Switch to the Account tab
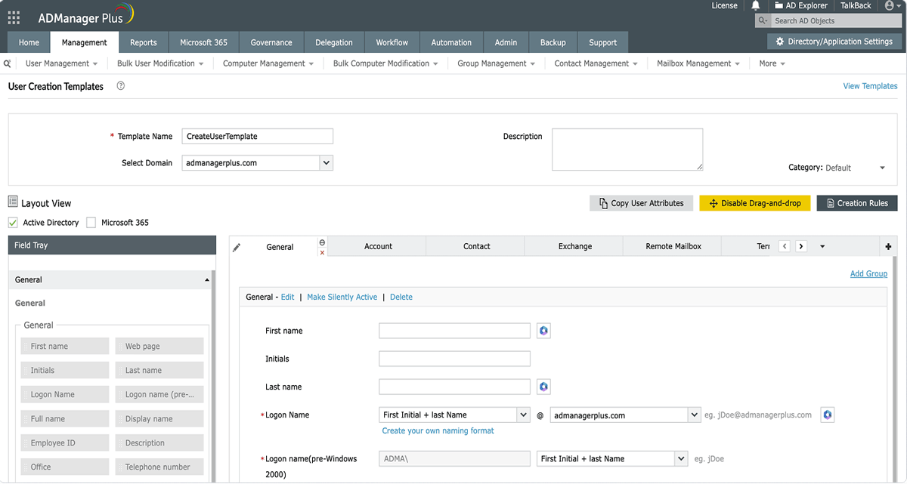 coord(378,246)
